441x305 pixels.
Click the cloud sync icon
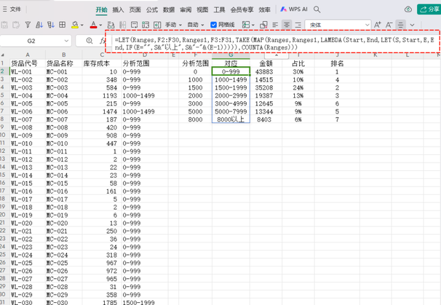tap(408, 10)
